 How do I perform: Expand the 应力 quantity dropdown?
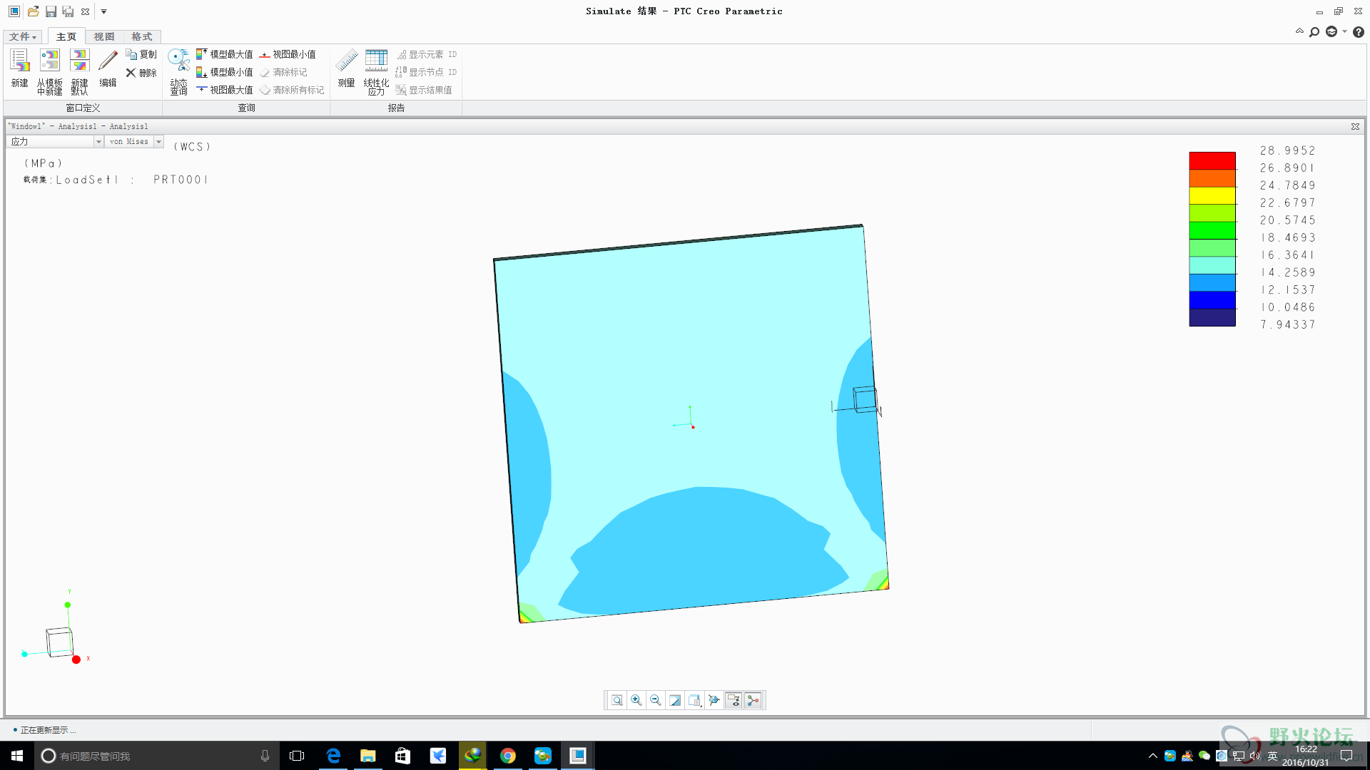[x=98, y=142]
